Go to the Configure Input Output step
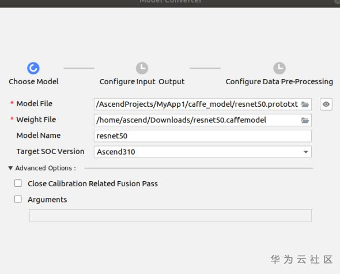The height and width of the screenshot is (274, 340). tap(142, 82)
